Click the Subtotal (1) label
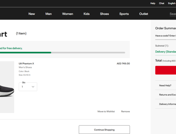Image resolution: width=176 pixels, height=134 pixels. [162, 46]
